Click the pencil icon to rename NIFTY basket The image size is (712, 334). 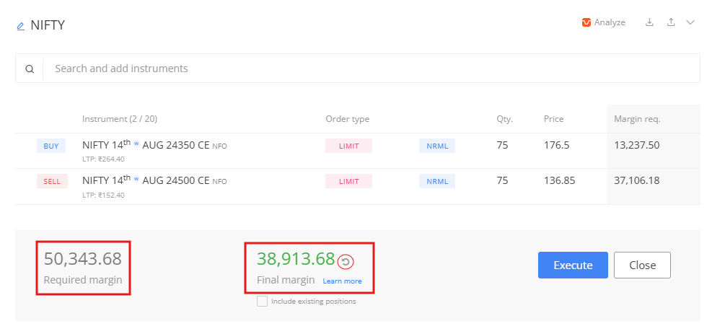tap(20, 26)
